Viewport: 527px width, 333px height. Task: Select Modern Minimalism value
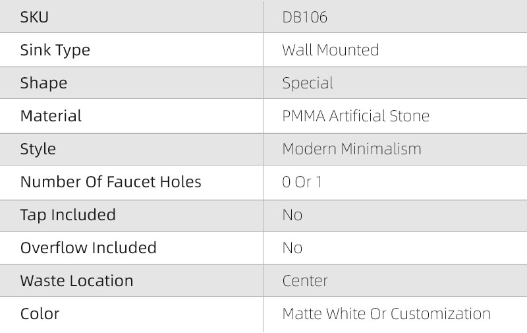(352, 149)
